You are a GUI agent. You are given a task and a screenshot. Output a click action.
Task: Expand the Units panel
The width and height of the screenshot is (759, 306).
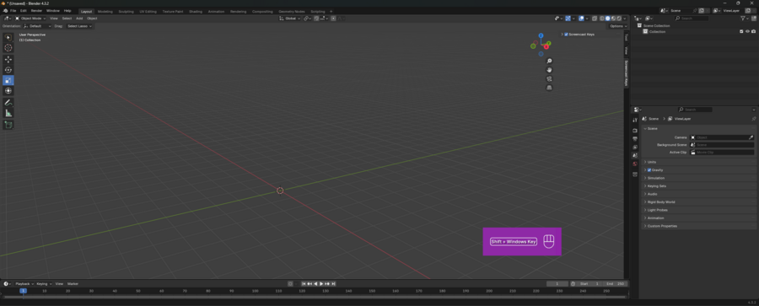(698, 162)
